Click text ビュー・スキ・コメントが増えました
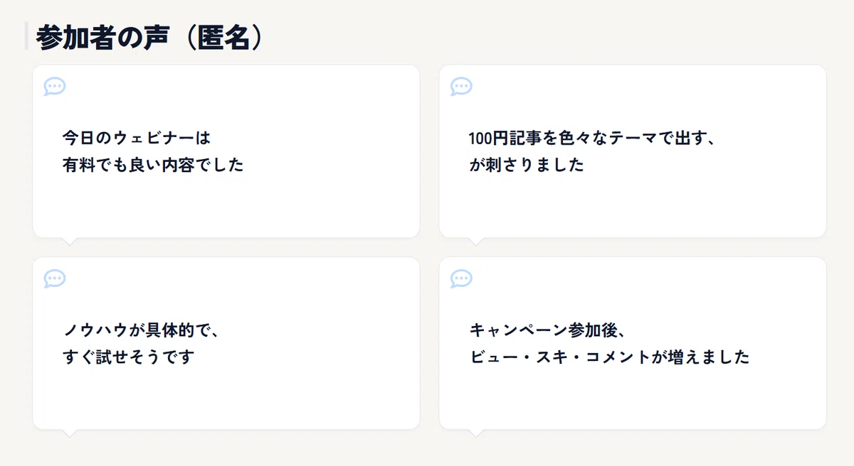This screenshot has height=466, width=854. pos(609,357)
